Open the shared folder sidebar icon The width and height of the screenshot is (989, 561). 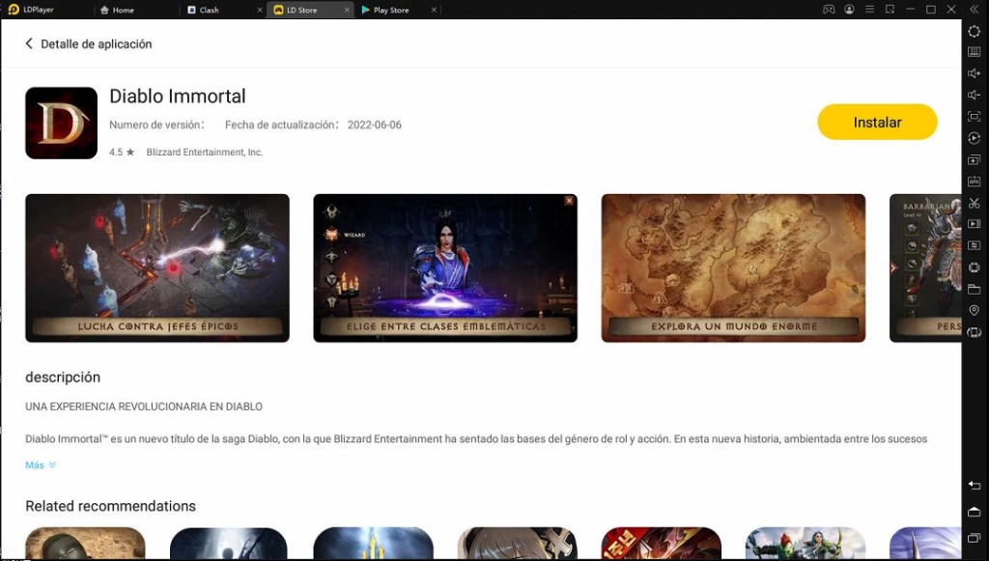click(x=974, y=289)
